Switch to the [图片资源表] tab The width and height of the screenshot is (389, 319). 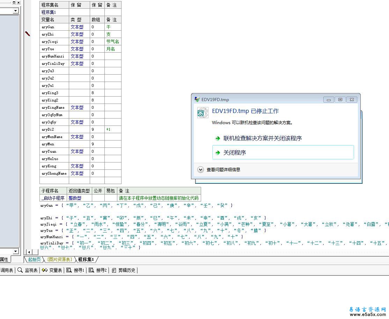tap(60, 259)
